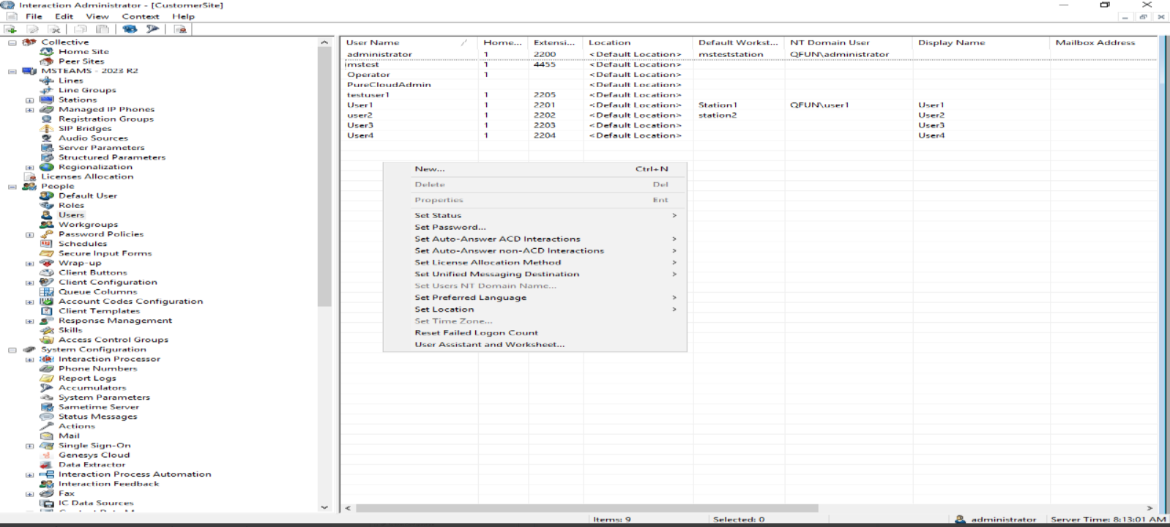Click the Workgroups icon under People
The width and height of the screenshot is (1170, 527).
[47, 225]
